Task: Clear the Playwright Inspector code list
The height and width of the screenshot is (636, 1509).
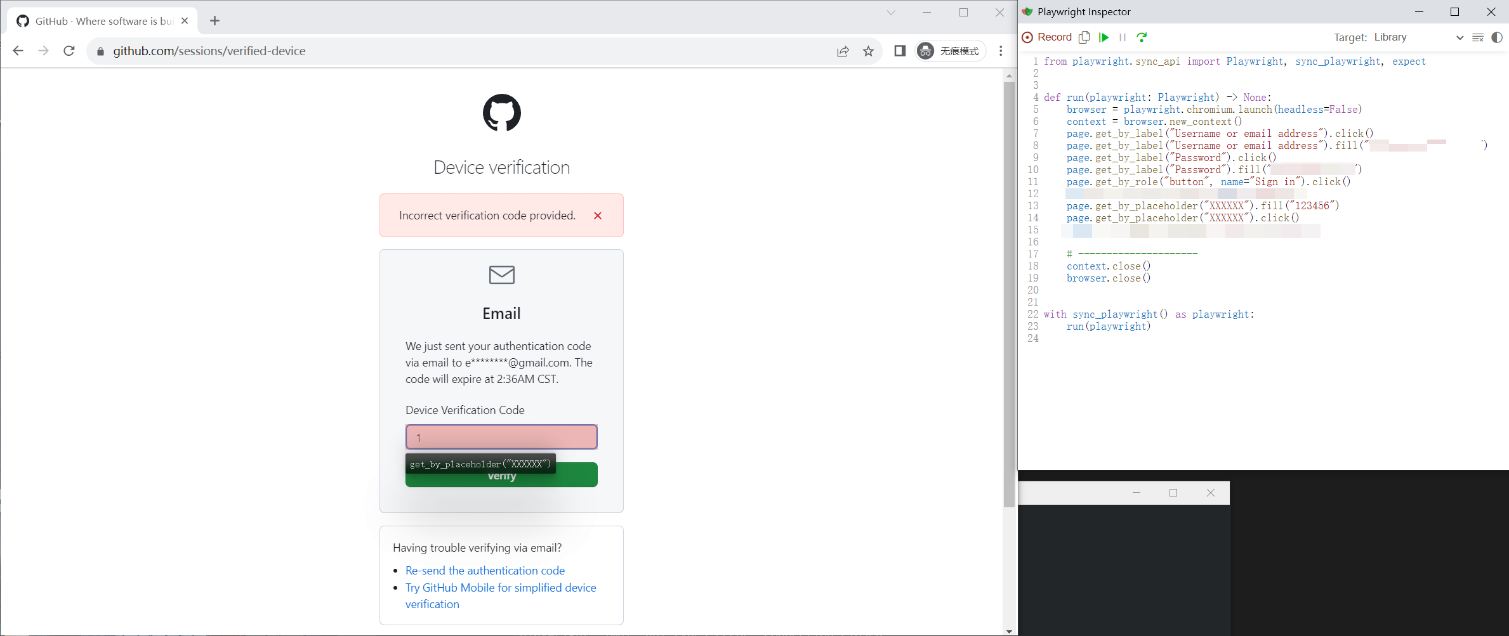Action: [x=1478, y=37]
